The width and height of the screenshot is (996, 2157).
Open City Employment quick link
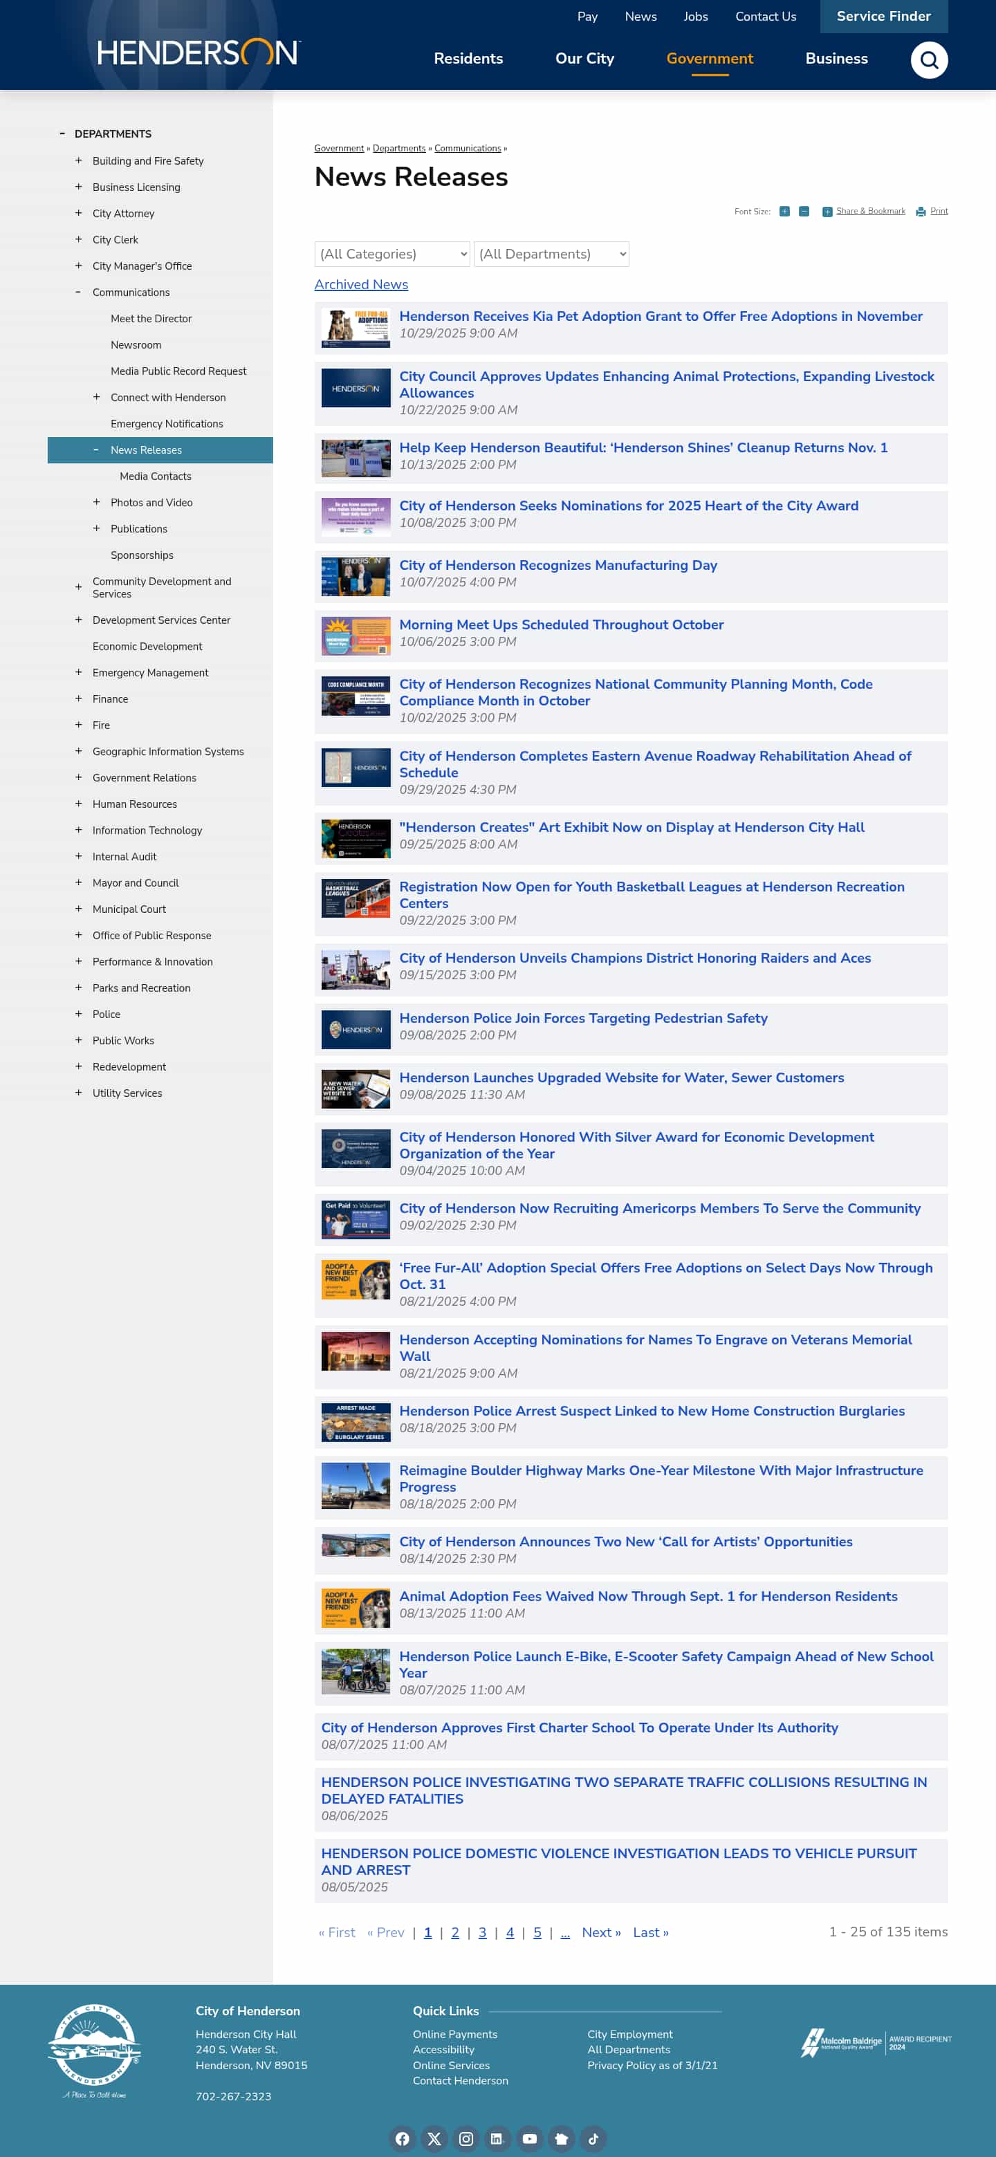coord(630,2034)
